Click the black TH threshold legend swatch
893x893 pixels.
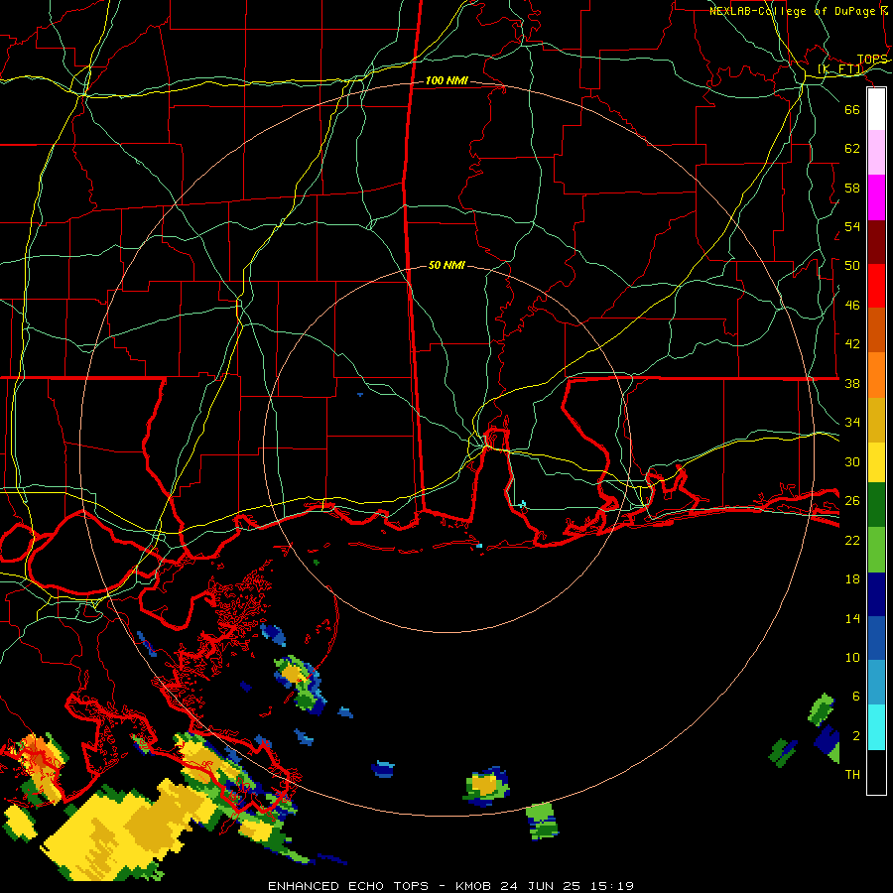(876, 772)
